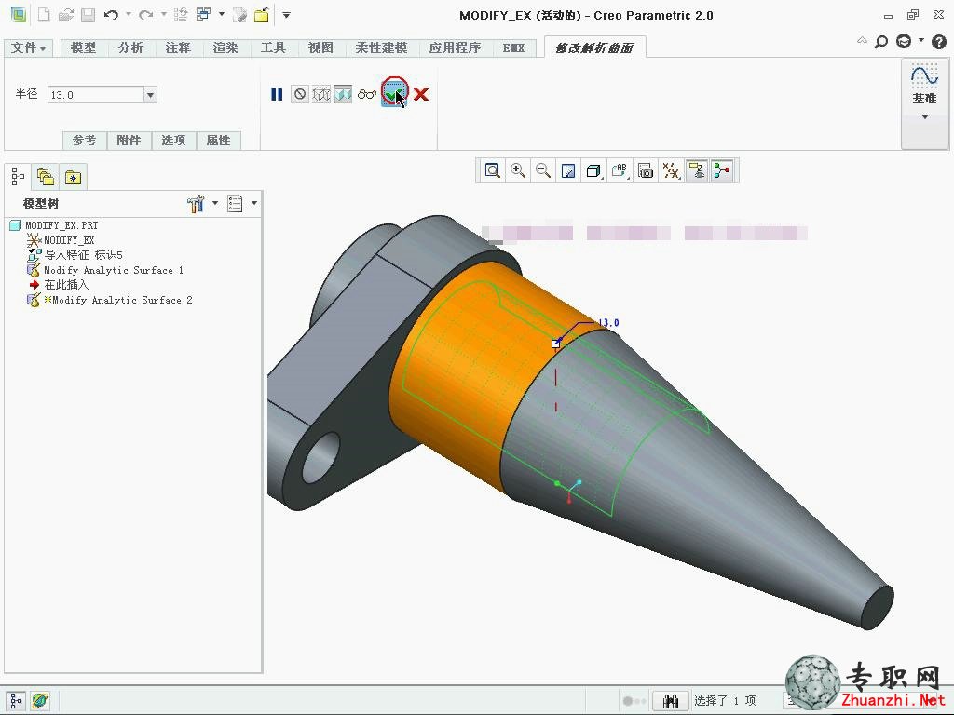
Task: Open the 附件 panel tab
Action: point(129,141)
